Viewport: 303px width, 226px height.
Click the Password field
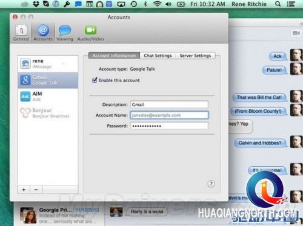tap(169, 126)
